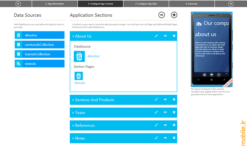The height and width of the screenshot is (147, 247).
Task: Toggle visibility of Services And Products
Action: 165,100
